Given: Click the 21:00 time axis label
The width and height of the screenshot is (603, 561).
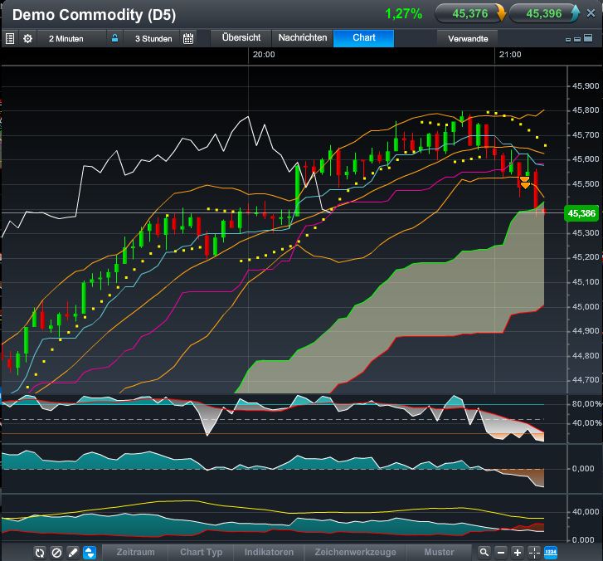Looking at the screenshot, I should point(510,55).
